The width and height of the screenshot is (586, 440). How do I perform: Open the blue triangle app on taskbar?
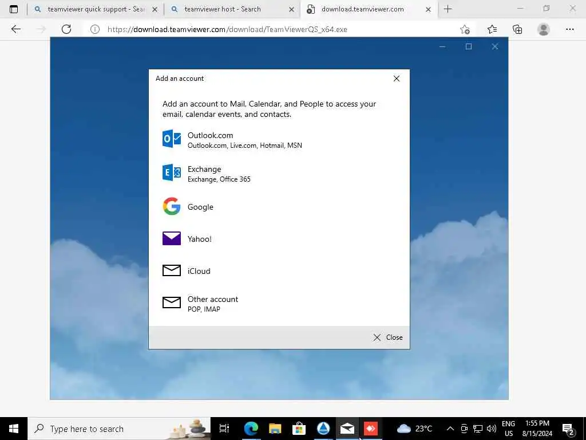tap(323, 429)
